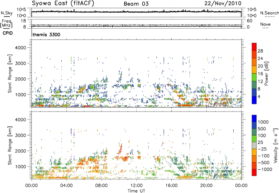The image size is (279, 193).
Task: Select 'Slant Range [km]' label of power panel
Action: 10,74
